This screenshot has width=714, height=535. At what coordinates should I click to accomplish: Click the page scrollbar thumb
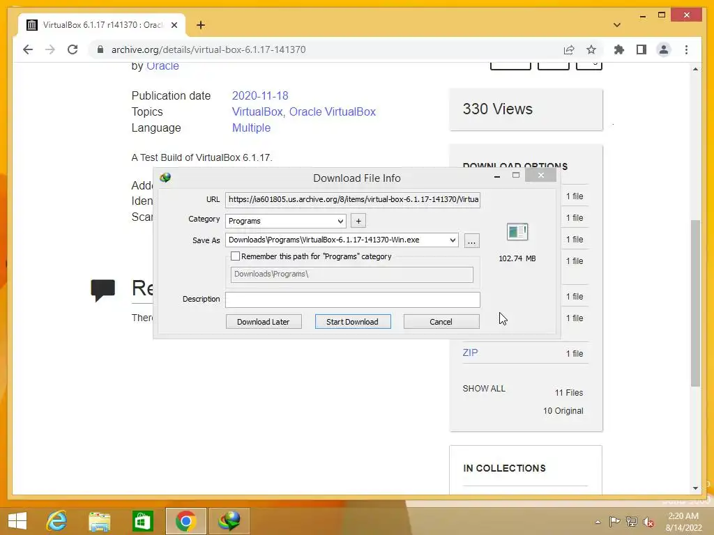[695, 303]
